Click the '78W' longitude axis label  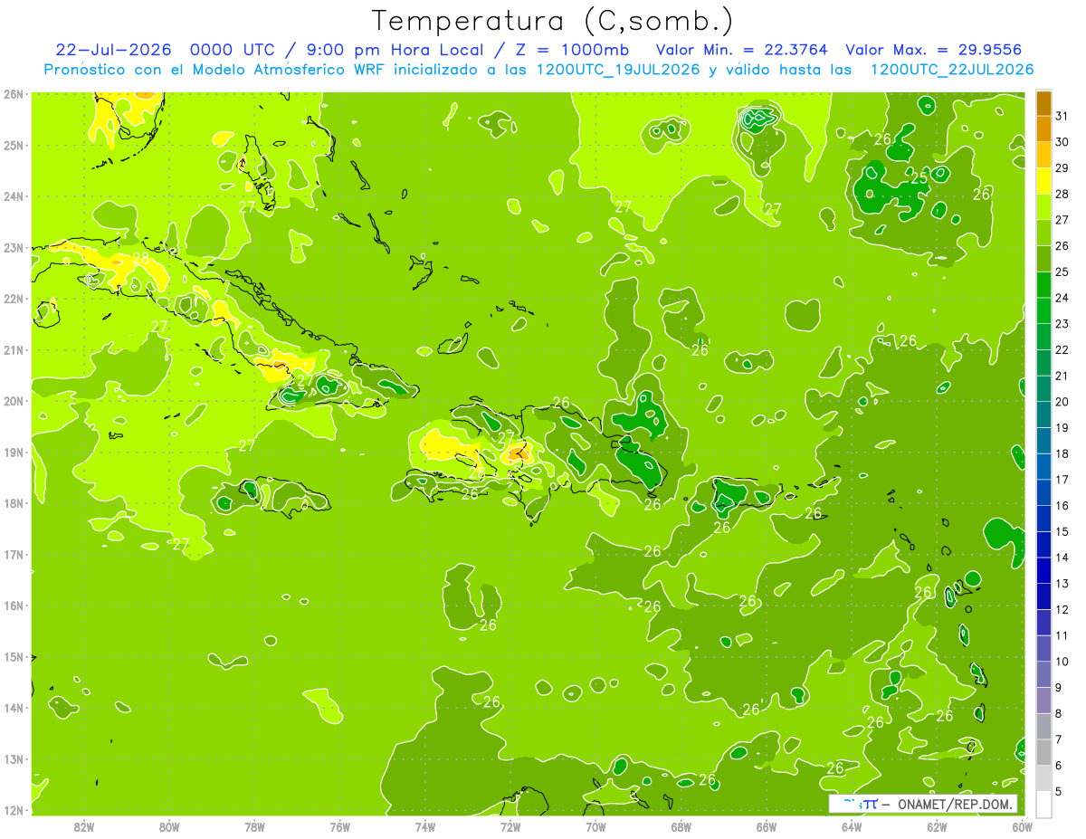coord(254,826)
